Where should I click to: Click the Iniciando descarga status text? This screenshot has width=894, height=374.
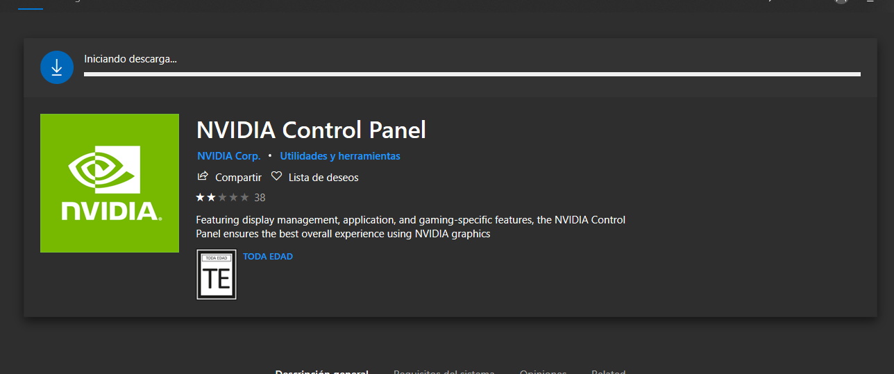coord(130,60)
